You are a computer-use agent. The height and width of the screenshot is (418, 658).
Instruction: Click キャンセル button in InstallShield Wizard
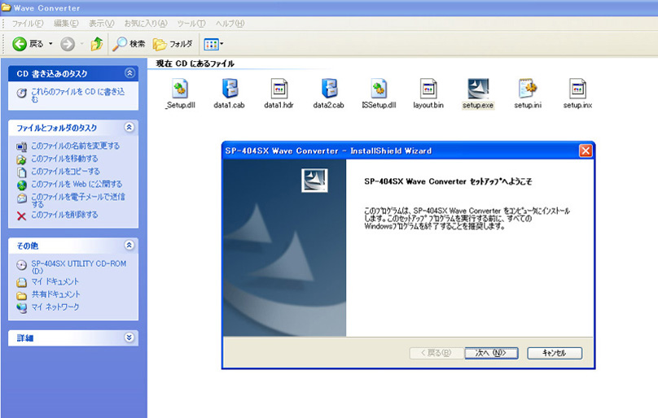click(x=555, y=353)
